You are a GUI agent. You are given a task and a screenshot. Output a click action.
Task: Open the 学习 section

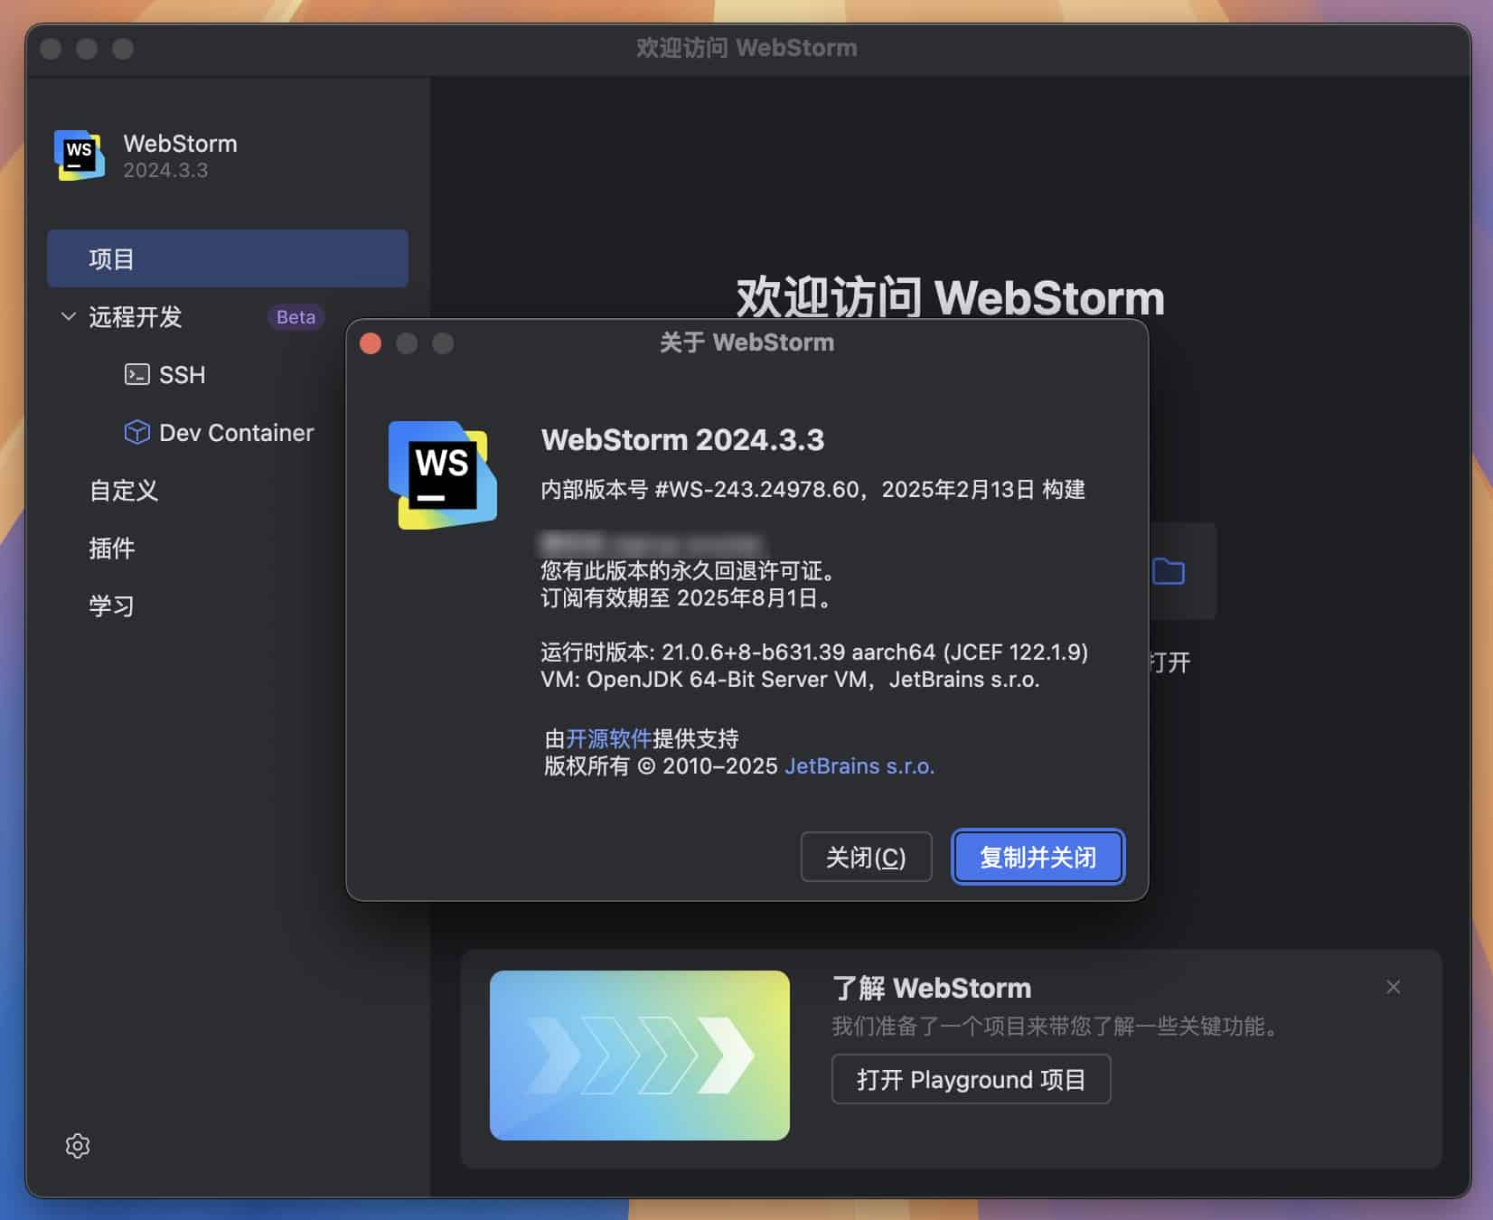click(x=111, y=606)
